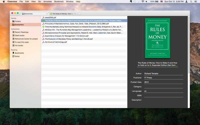The image size is (200, 125).
Task: Open the Annotate menu
Action: 47,1
